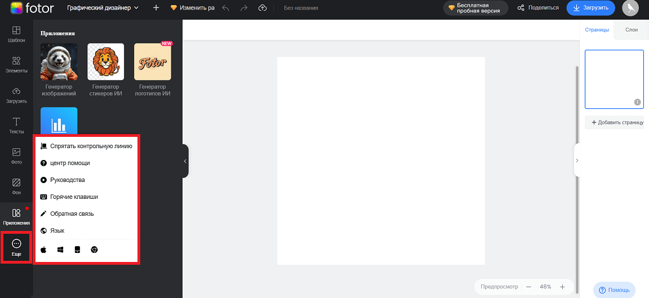This screenshot has height=298, width=649.
Task: Click the Chrome extension icon
Action: (x=95, y=250)
